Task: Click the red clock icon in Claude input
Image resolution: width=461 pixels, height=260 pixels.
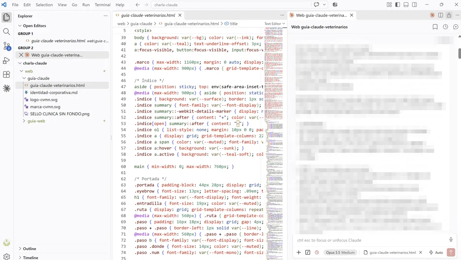Action: tap(317, 252)
